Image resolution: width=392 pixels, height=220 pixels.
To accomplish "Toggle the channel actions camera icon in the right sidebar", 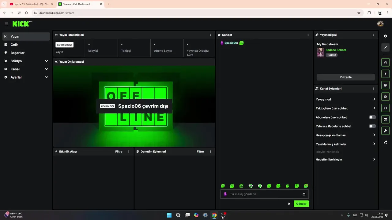I will [385, 119].
